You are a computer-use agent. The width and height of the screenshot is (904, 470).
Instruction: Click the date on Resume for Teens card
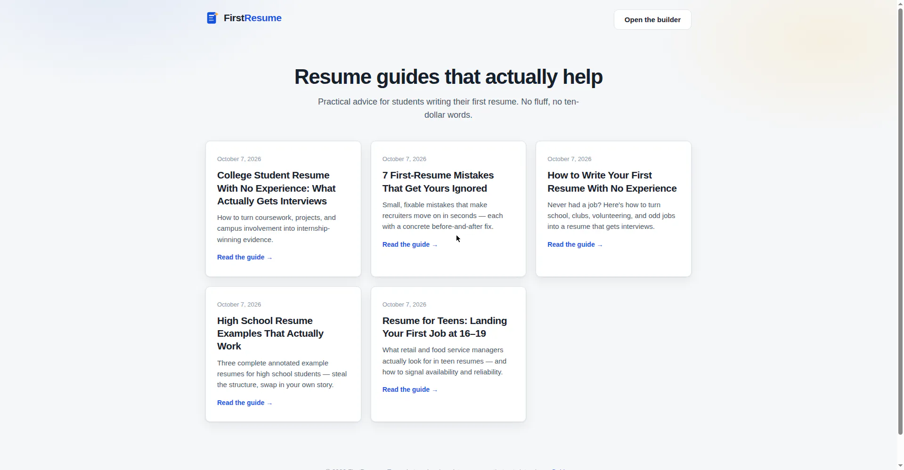pos(404,305)
